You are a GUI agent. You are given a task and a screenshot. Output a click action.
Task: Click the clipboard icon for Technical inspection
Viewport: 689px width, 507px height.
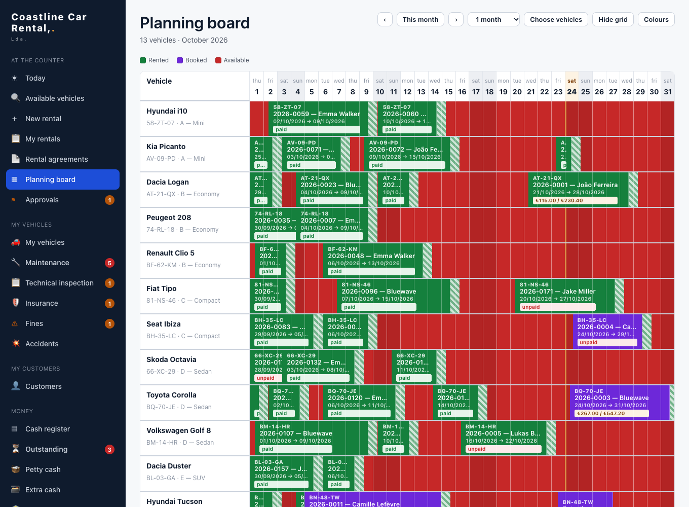pyautogui.click(x=16, y=282)
